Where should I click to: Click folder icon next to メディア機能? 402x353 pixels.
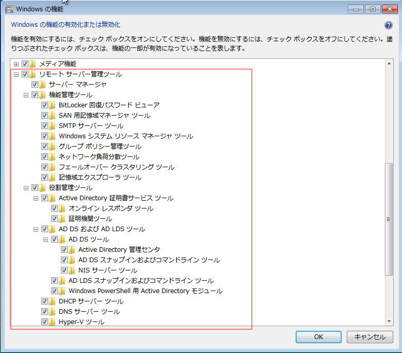coord(33,63)
